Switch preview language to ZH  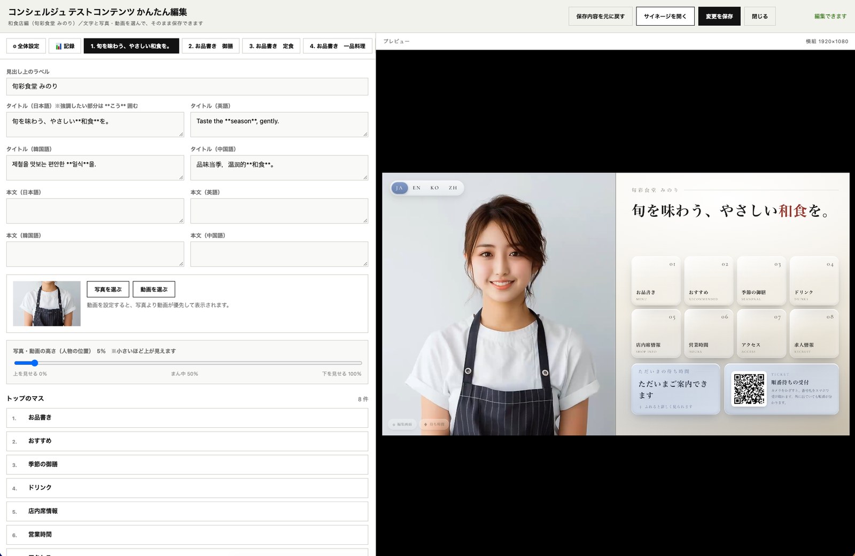coord(453,188)
